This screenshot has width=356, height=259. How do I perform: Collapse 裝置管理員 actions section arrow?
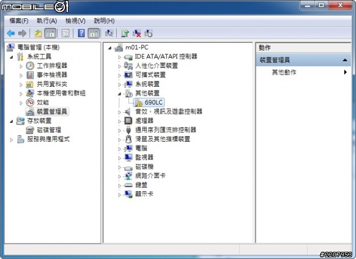pos(345,60)
